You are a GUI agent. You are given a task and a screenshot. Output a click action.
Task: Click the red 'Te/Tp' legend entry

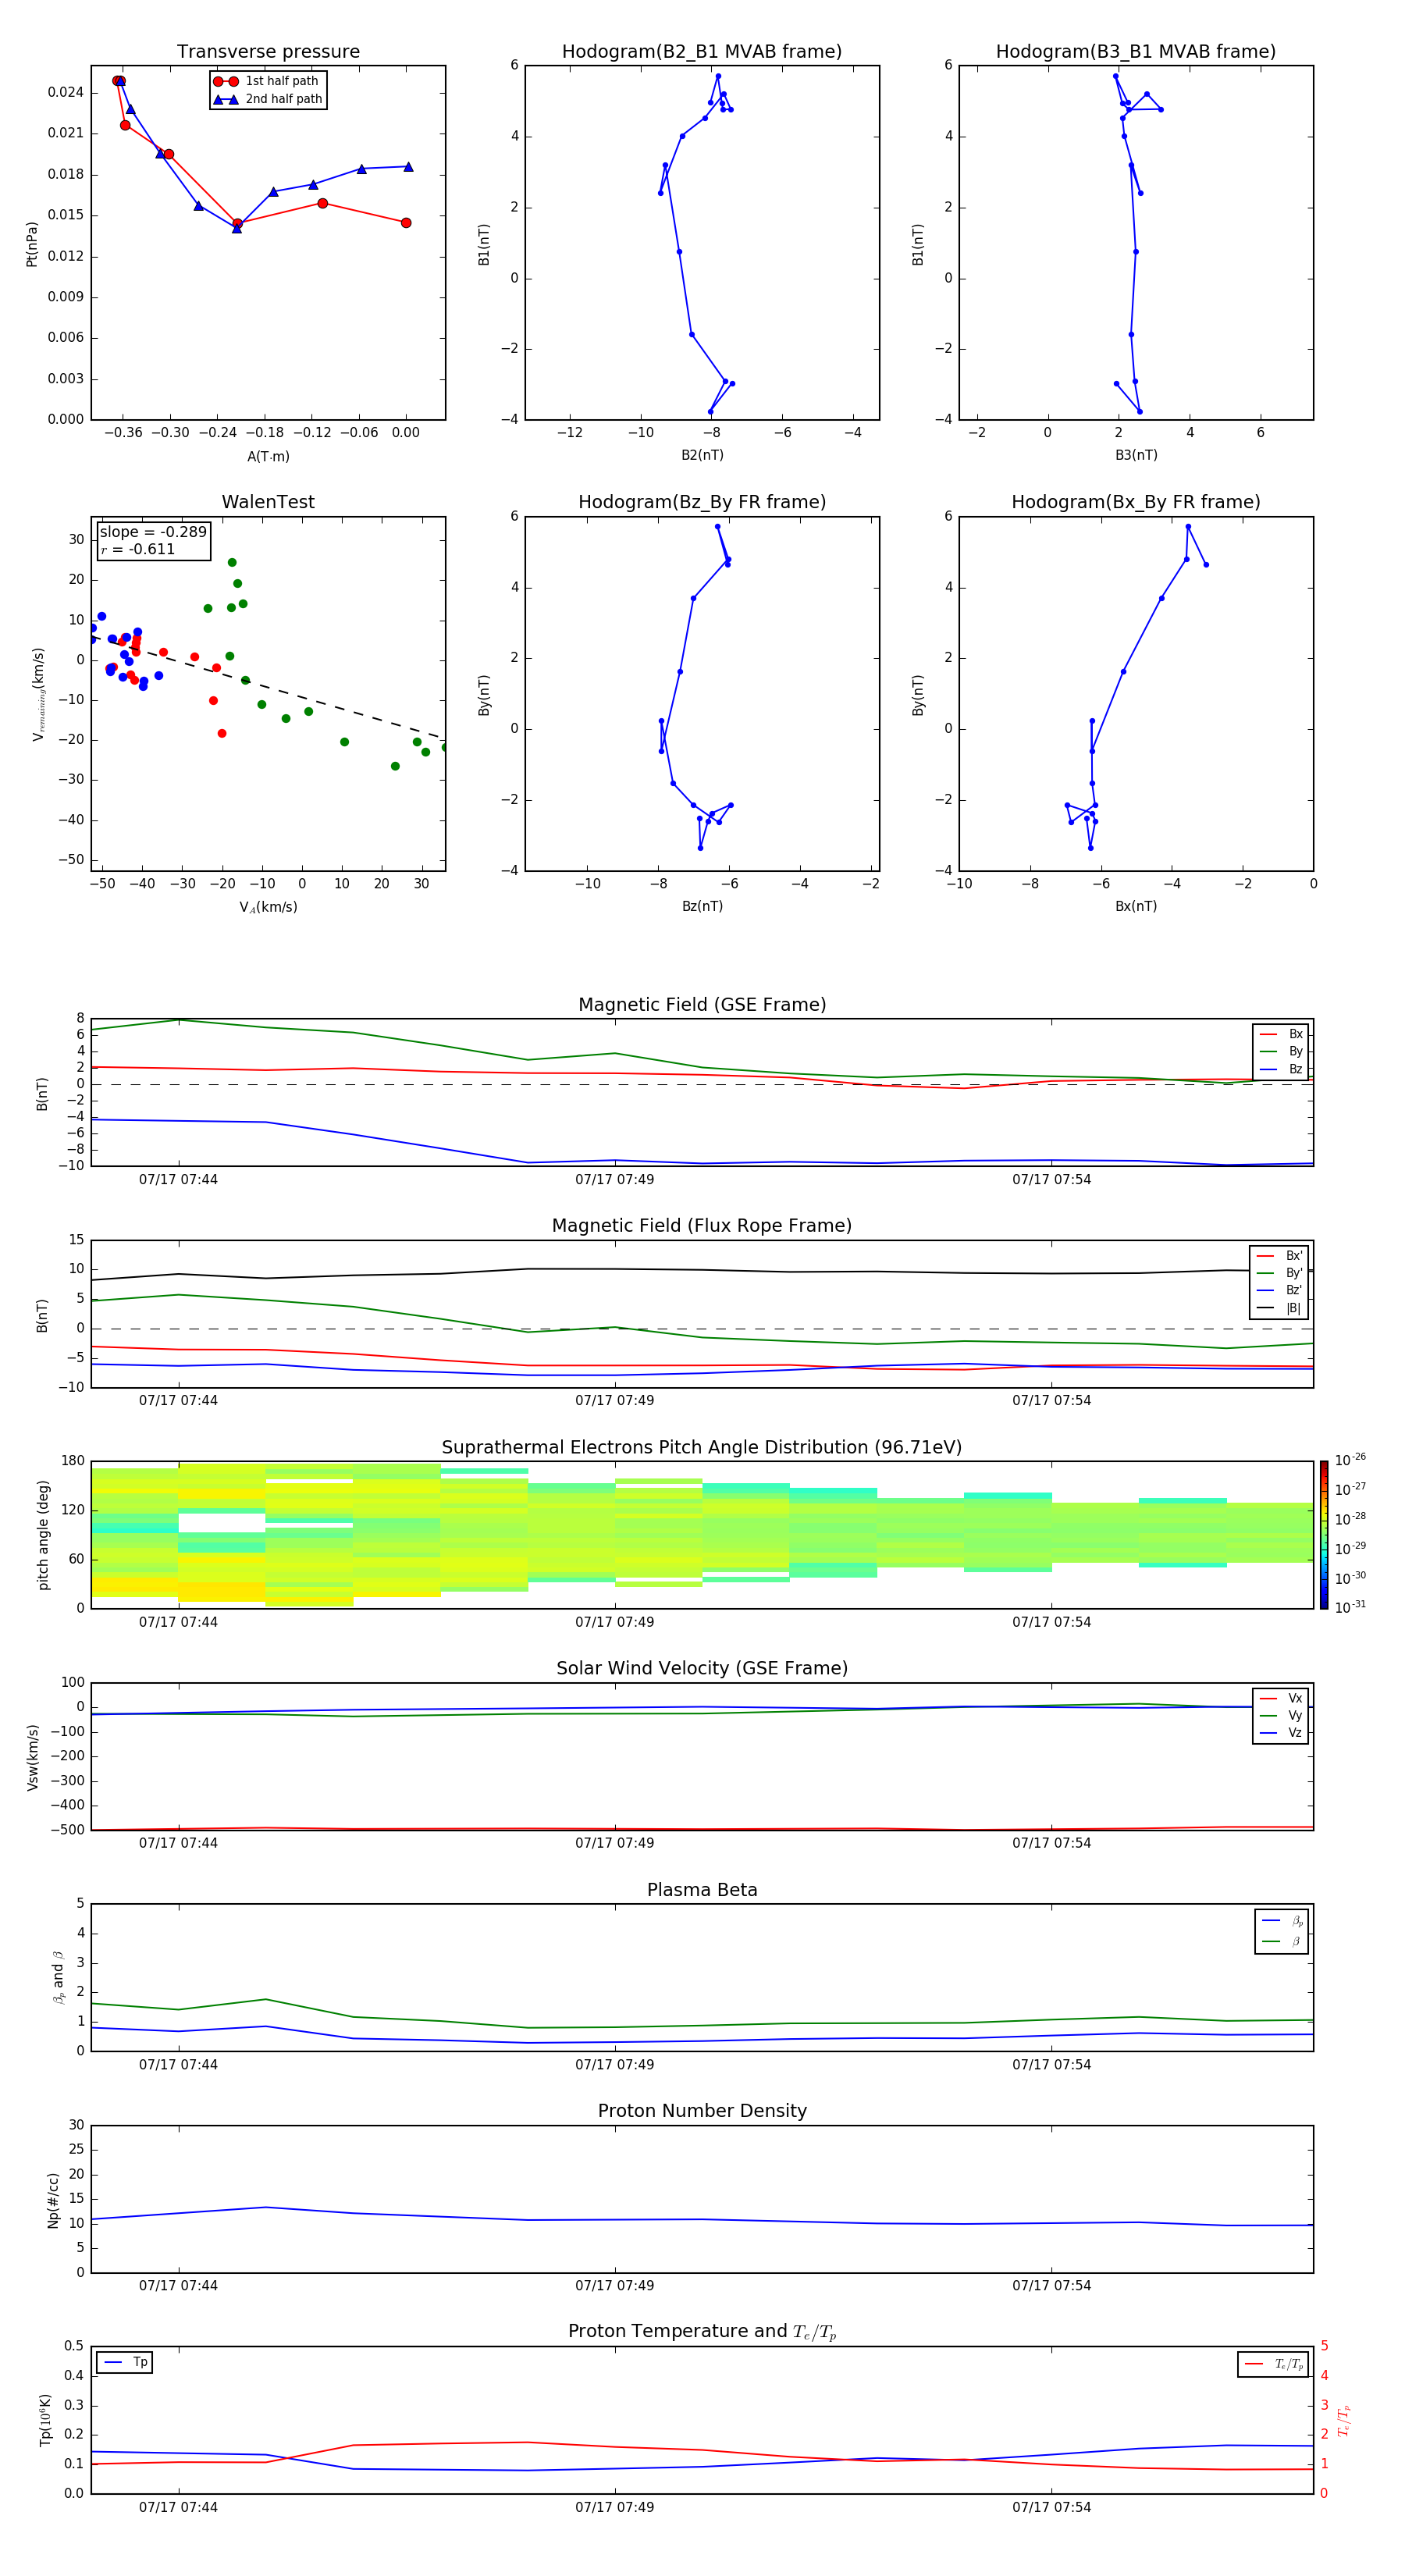point(1274,2364)
